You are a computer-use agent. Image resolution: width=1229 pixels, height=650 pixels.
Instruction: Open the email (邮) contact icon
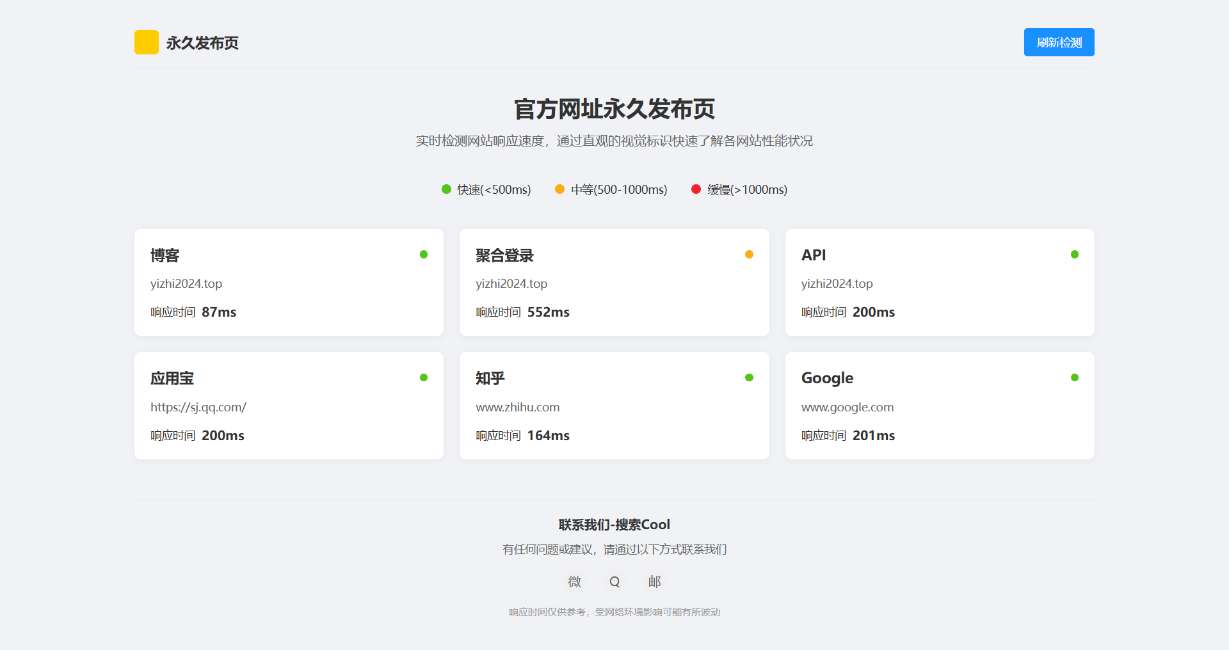click(654, 582)
